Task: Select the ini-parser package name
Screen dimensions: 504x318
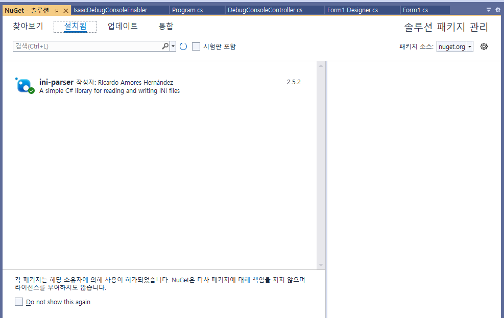Action: pyautogui.click(x=56, y=82)
